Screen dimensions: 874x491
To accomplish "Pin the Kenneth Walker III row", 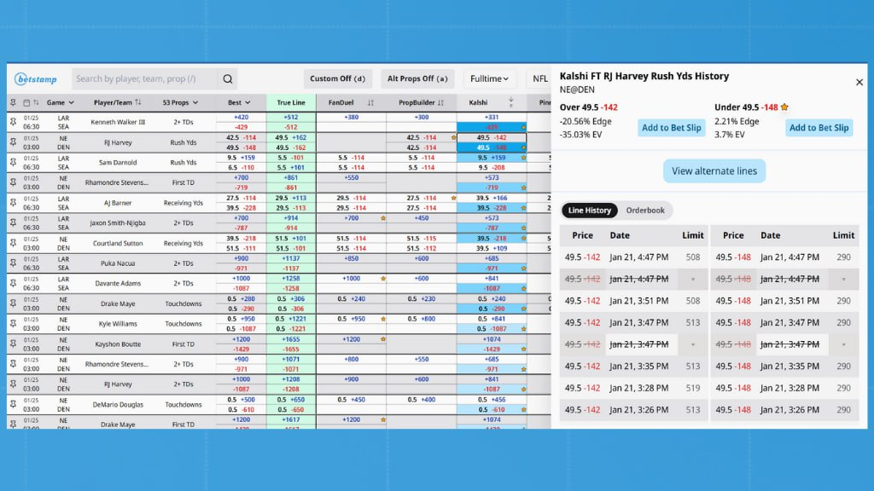I will (13, 122).
